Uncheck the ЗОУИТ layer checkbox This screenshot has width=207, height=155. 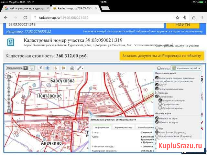coord(157,85)
